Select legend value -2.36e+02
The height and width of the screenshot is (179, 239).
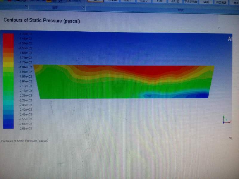pyautogui.click(x=25, y=105)
